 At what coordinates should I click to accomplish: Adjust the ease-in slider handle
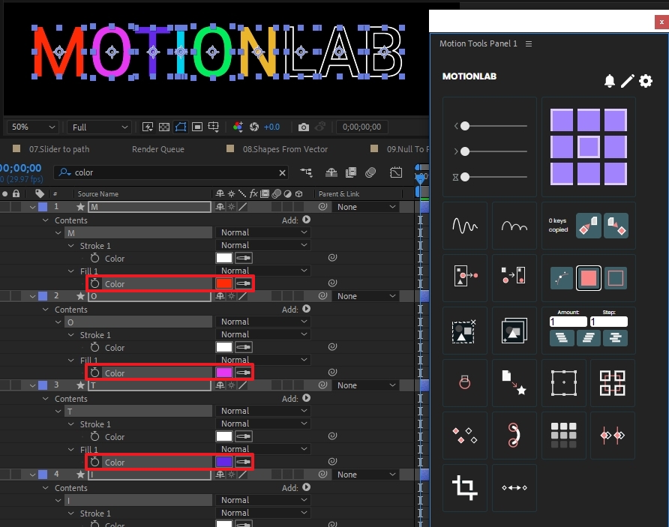(x=465, y=126)
